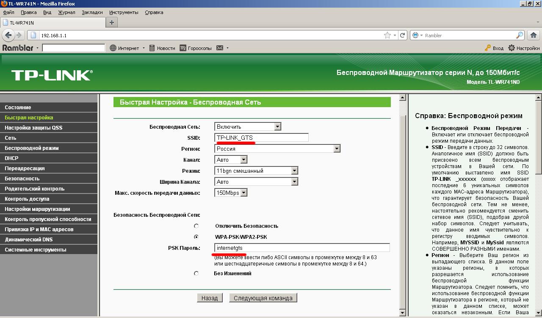Click the gear icon Настройки in Rambler toolbar
542x318 pixels.
coord(512,48)
